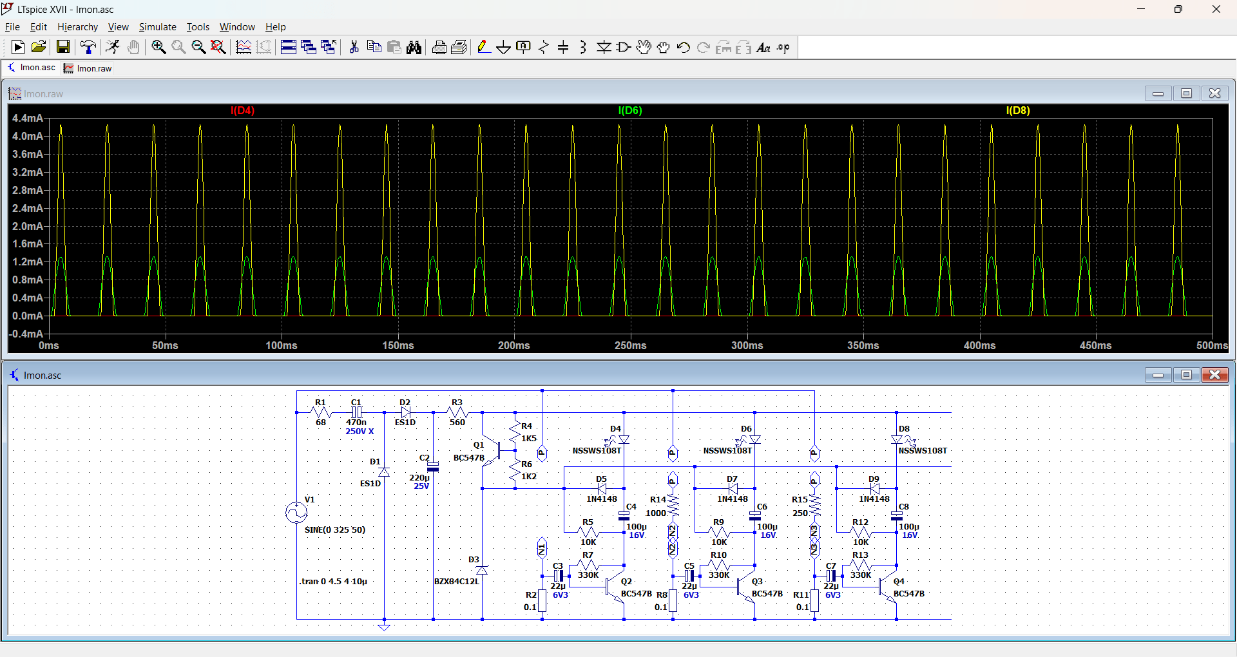This screenshot has height=657, width=1237.
Task: Open Print Setup icon
Action: click(x=459, y=47)
